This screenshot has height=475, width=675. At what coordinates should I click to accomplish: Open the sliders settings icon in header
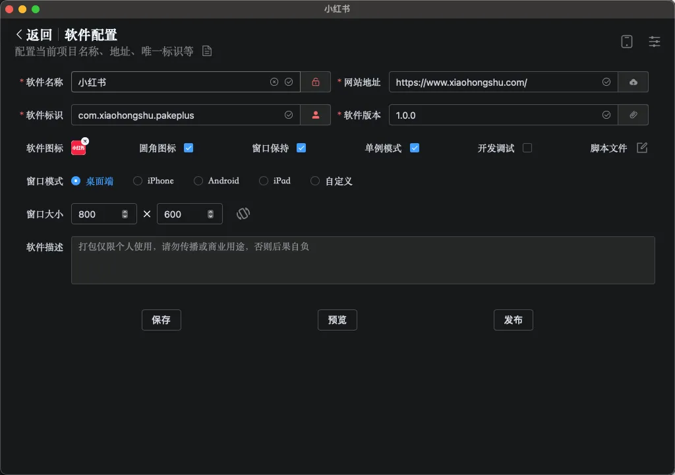tap(655, 42)
